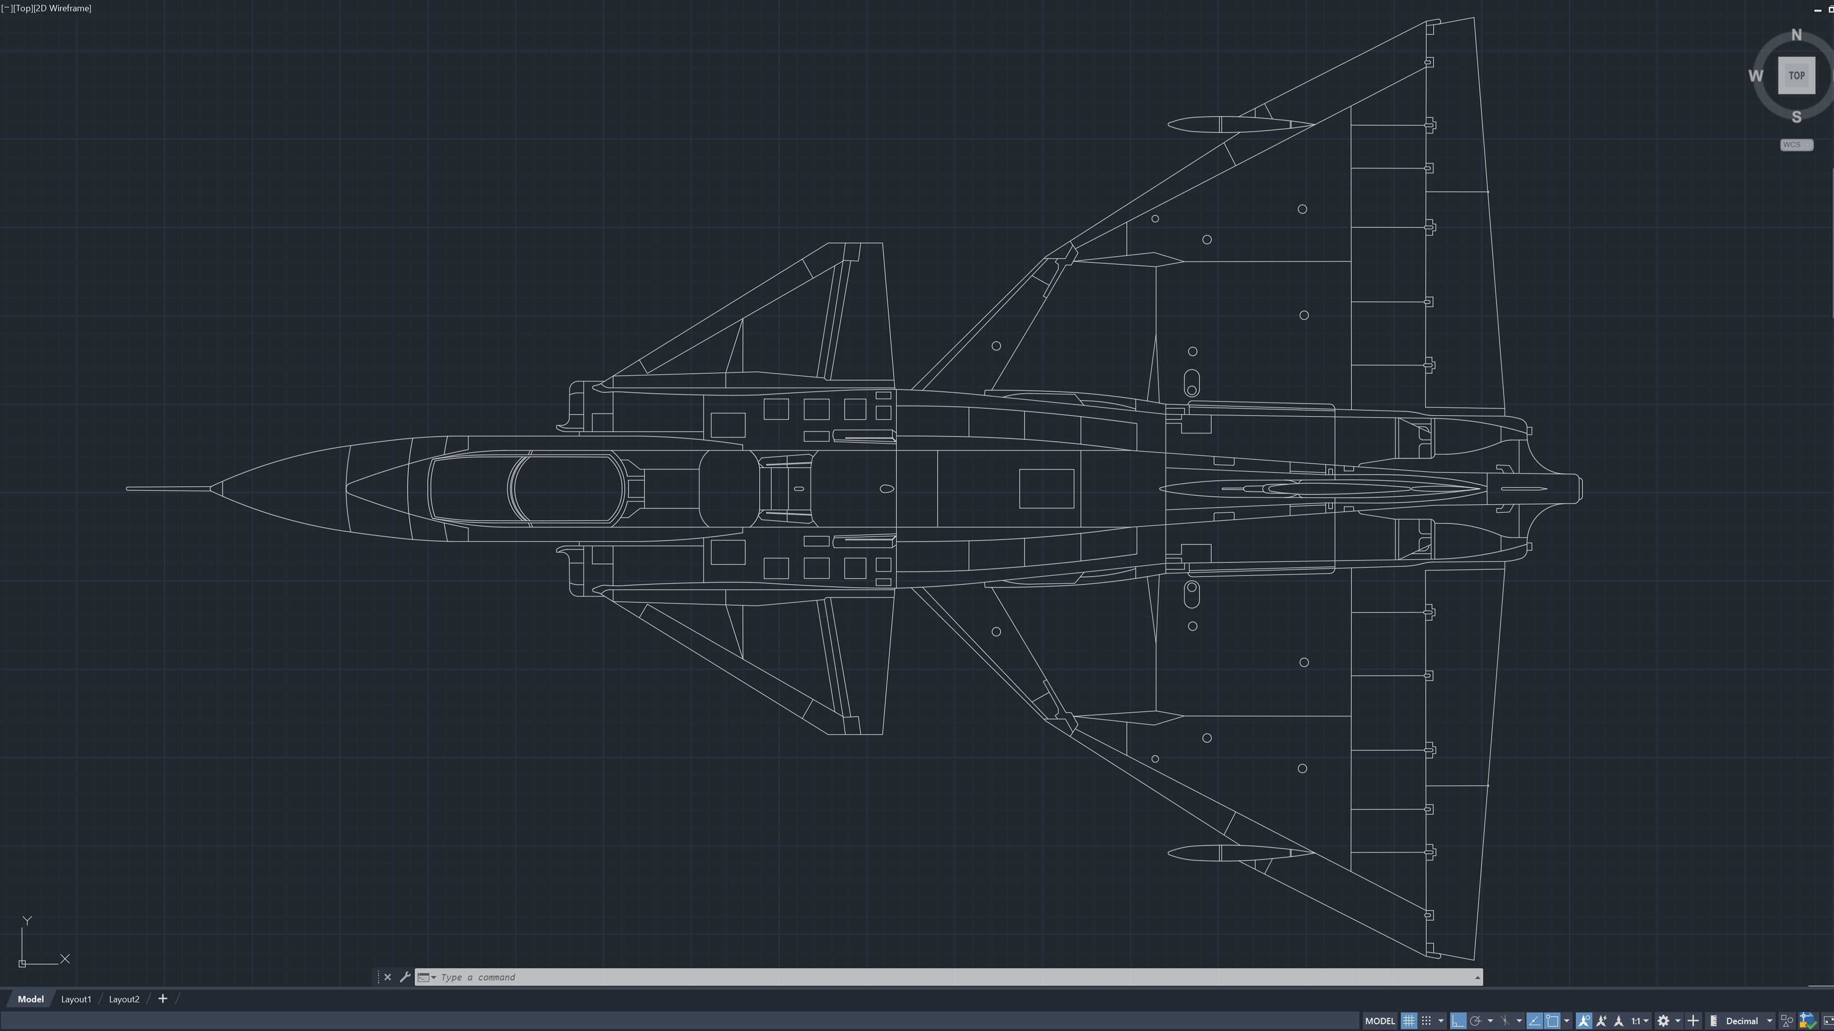Viewport: 1834px width, 1031px height.
Task: Click the W compass letter on ViewCube
Action: [x=1756, y=75]
